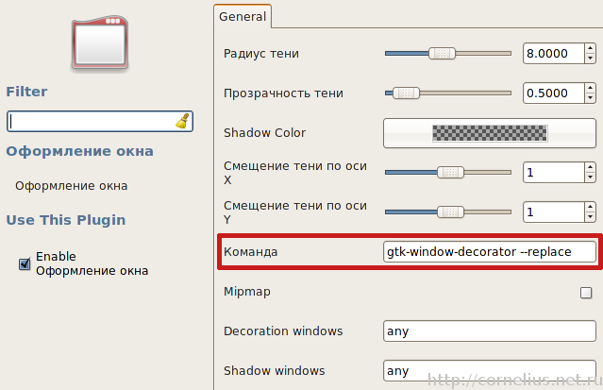Adjust the Смещение тени по оси Y slider
The height and width of the screenshot is (390, 603).
(450, 212)
